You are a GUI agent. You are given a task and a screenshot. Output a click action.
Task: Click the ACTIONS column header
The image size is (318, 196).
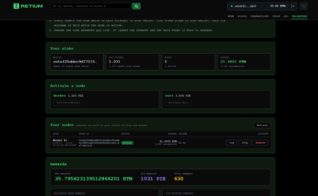coord(263,134)
